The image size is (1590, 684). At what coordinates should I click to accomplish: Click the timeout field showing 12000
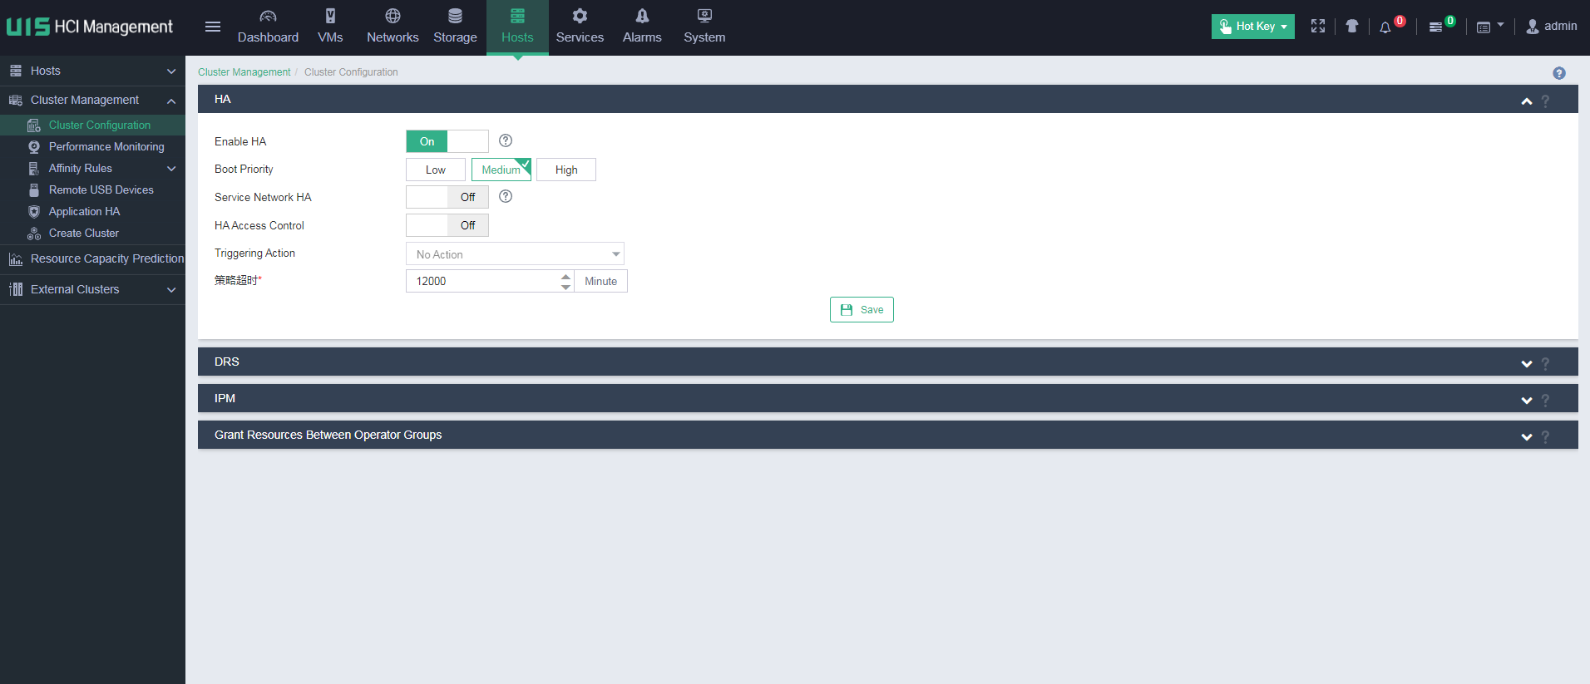click(x=482, y=281)
